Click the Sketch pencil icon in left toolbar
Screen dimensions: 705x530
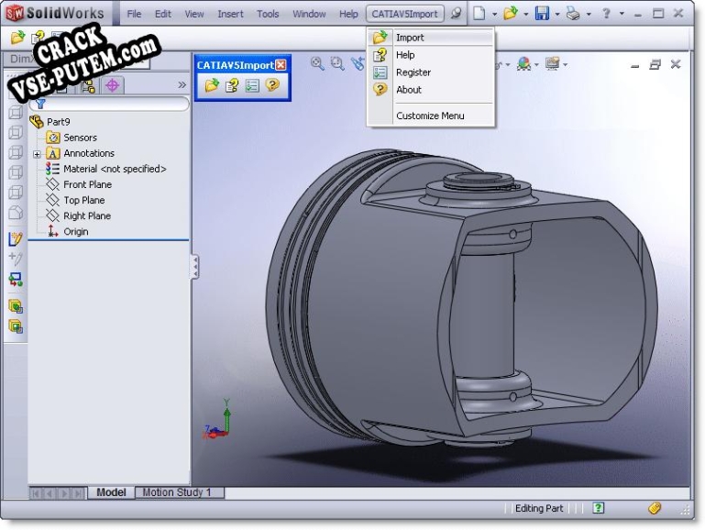16,238
